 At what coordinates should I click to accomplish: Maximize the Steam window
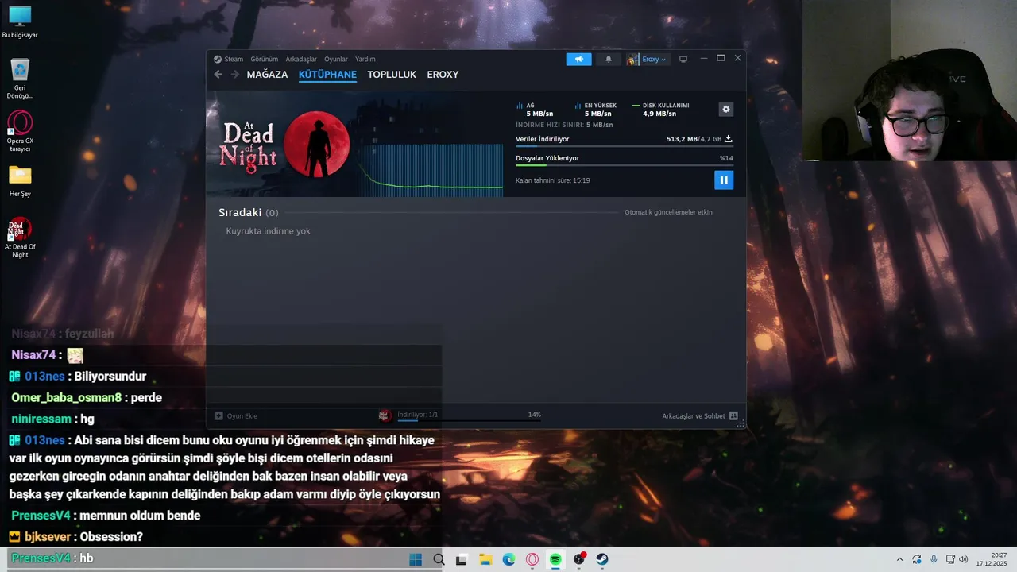pyautogui.click(x=721, y=58)
